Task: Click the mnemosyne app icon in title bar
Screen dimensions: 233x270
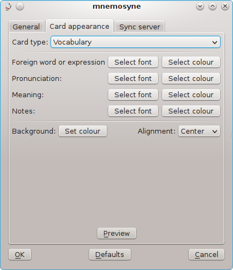Action: tap(8, 7)
